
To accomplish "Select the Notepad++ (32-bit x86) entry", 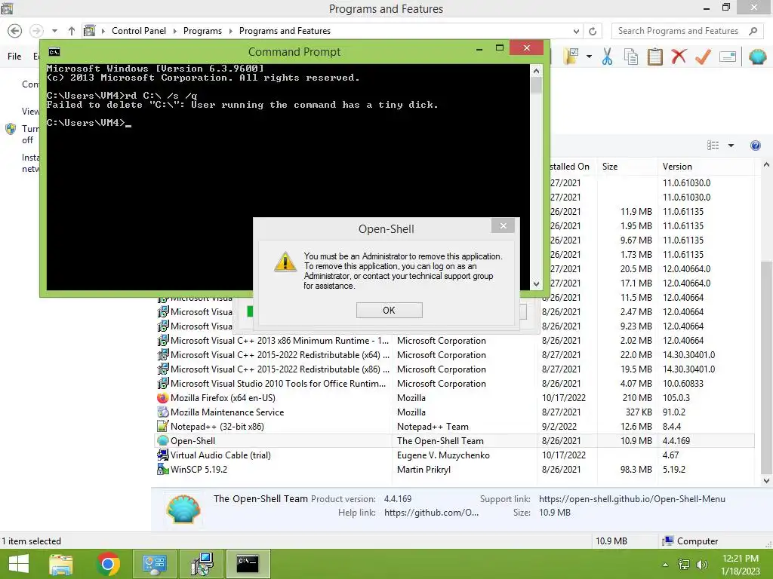I will (x=454, y=427).
